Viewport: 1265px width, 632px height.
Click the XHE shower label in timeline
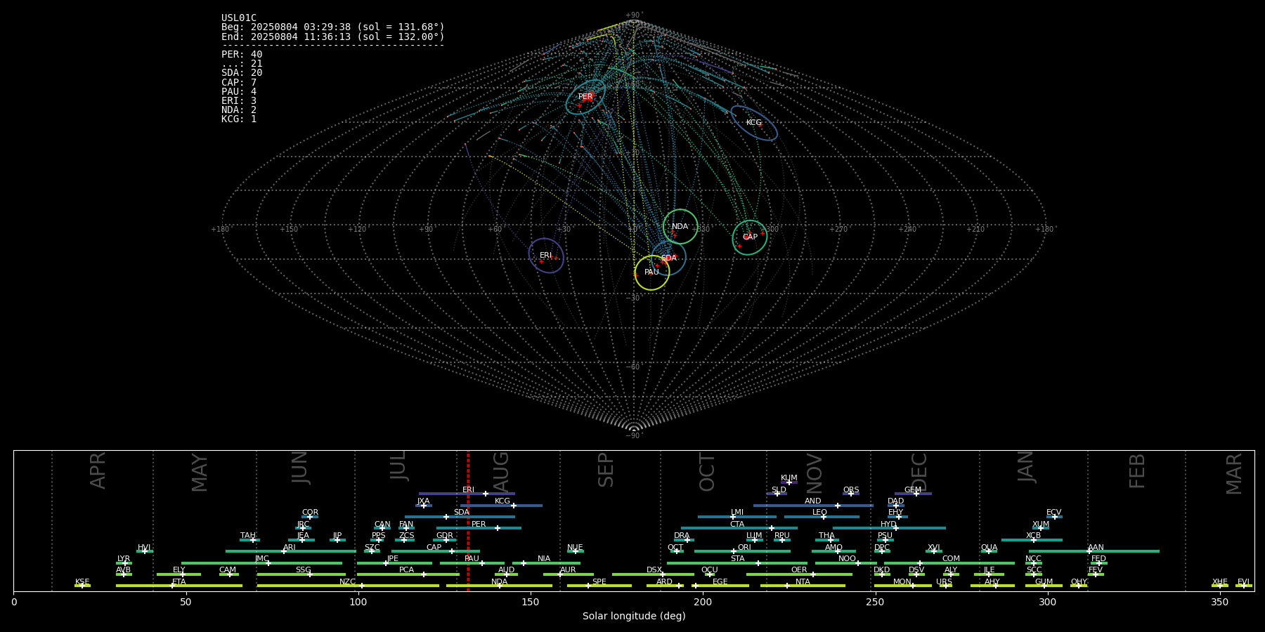tap(1219, 582)
